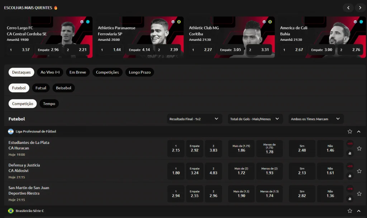367x218 pixels.
Task: Pick CA Aldosivi win at 4.83
Action: tap(213, 171)
